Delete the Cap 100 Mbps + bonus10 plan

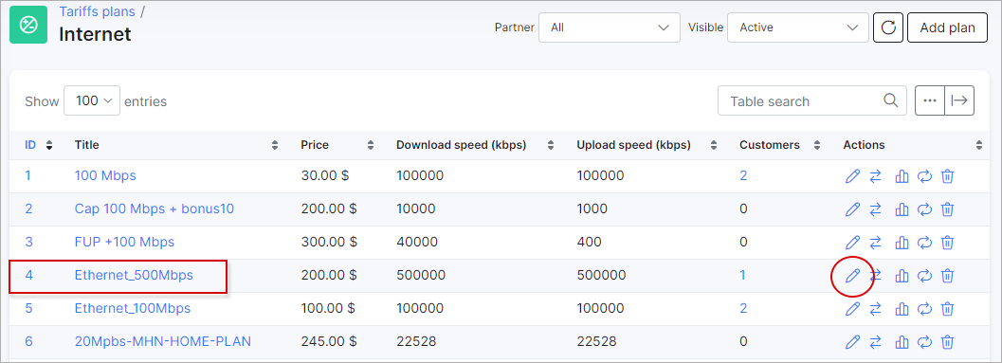coord(948,209)
